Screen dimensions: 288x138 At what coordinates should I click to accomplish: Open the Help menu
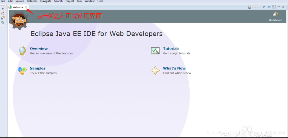100,1
